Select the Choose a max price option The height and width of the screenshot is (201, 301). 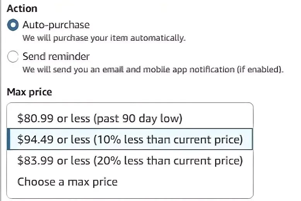67,181
